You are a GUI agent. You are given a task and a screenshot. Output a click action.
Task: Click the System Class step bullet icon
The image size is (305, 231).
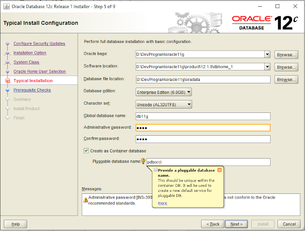click(x=8, y=62)
